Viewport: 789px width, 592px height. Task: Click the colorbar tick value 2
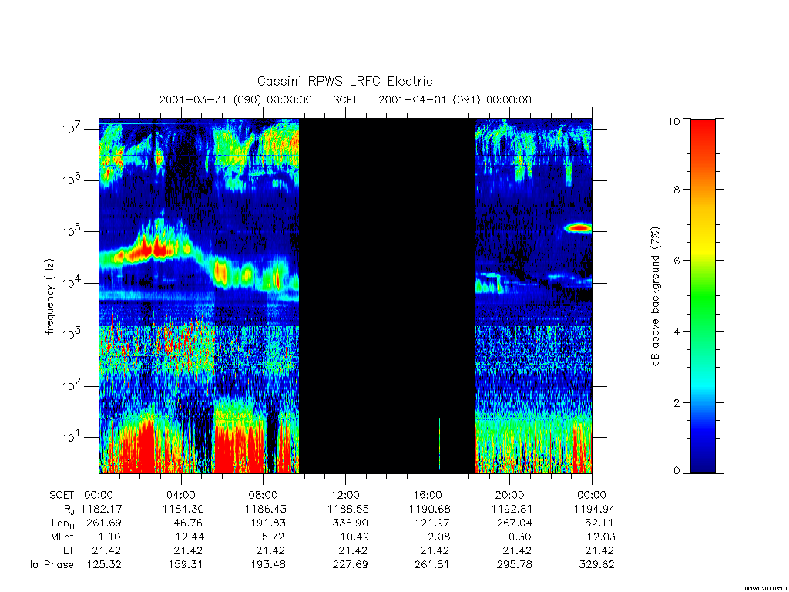coord(677,402)
